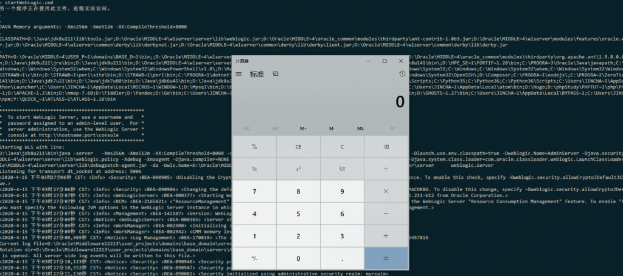Open the calculator hamburger navigation menu
623x276 pixels.
pos(238,74)
